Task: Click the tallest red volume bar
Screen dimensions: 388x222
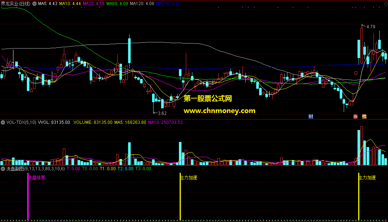Action: coord(362,146)
